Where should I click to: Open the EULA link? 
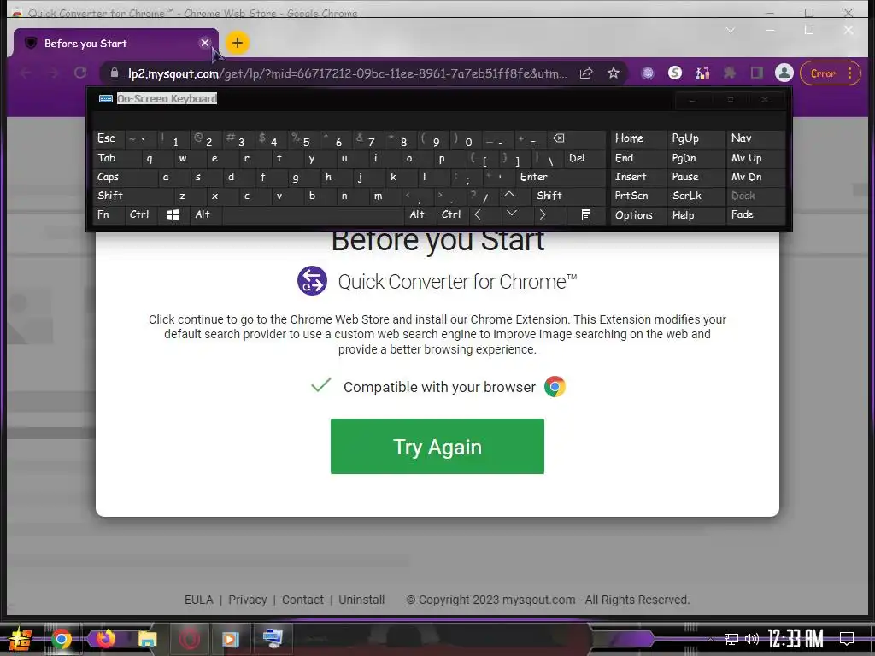198,600
